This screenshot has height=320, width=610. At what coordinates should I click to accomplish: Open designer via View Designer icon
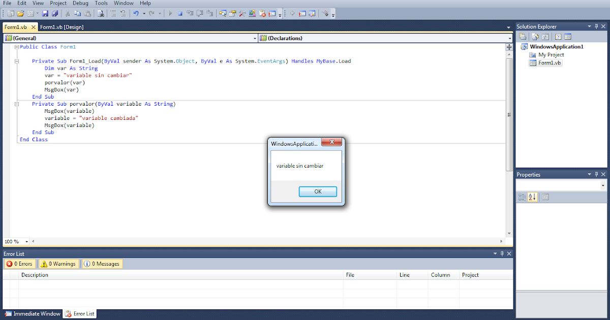[x=567, y=36]
